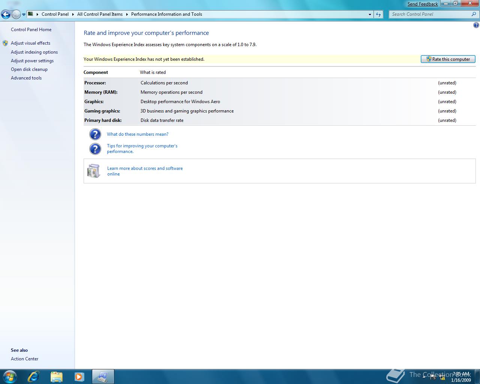The width and height of the screenshot is (480, 384).
Task: Expand the root arrow before Control Panel
Action: click(37, 14)
